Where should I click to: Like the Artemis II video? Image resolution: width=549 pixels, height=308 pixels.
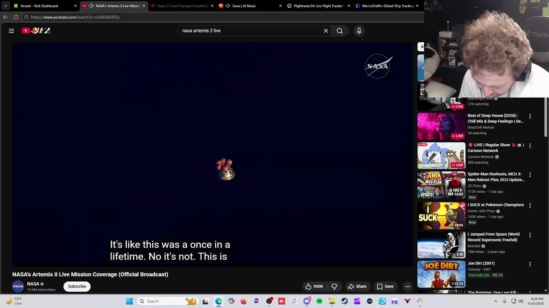point(314,287)
